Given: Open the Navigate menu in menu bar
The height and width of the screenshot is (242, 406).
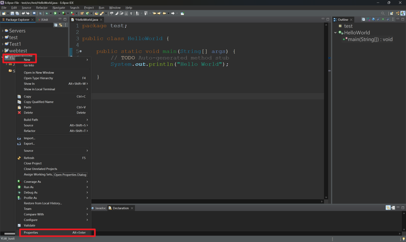Looking at the screenshot, I should coord(59,8).
